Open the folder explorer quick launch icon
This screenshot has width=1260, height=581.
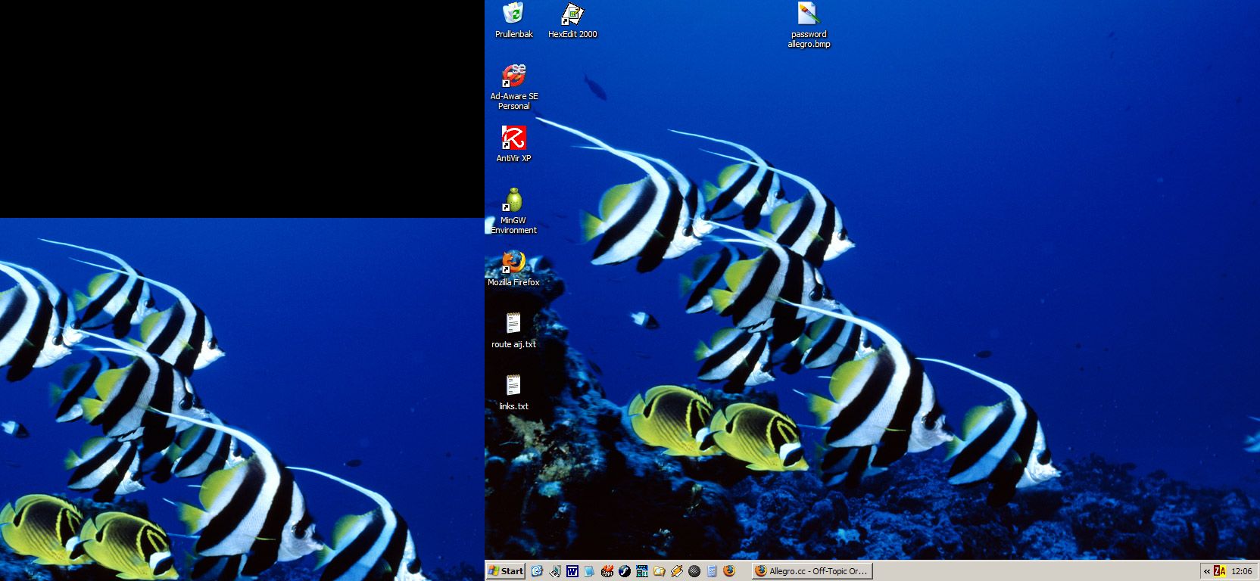tap(660, 571)
